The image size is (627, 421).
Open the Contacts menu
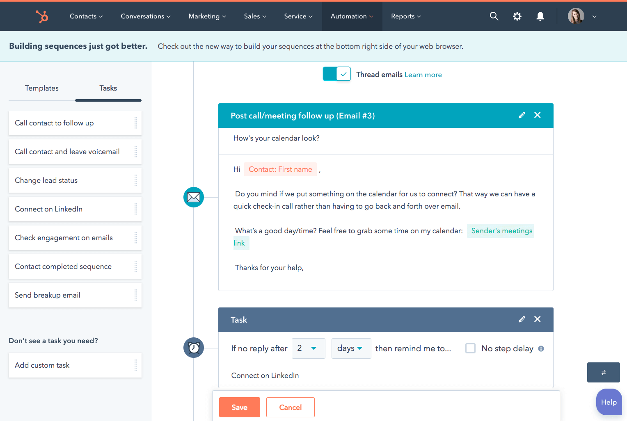(x=86, y=16)
